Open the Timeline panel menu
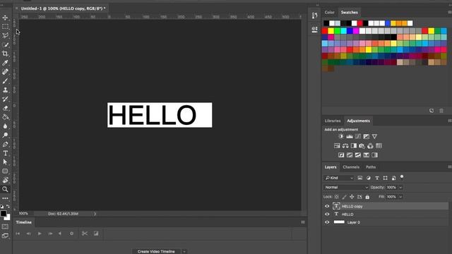The height and width of the screenshot is (254, 452). click(303, 222)
